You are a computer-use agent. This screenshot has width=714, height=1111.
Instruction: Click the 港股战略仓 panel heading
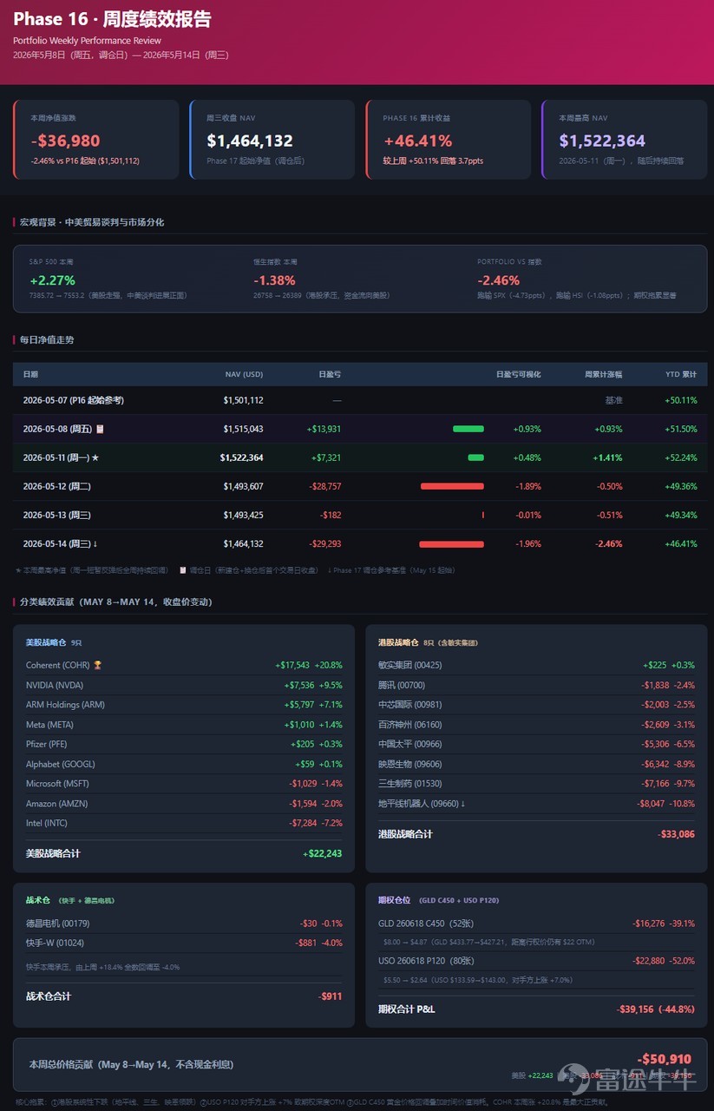(399, 642)
